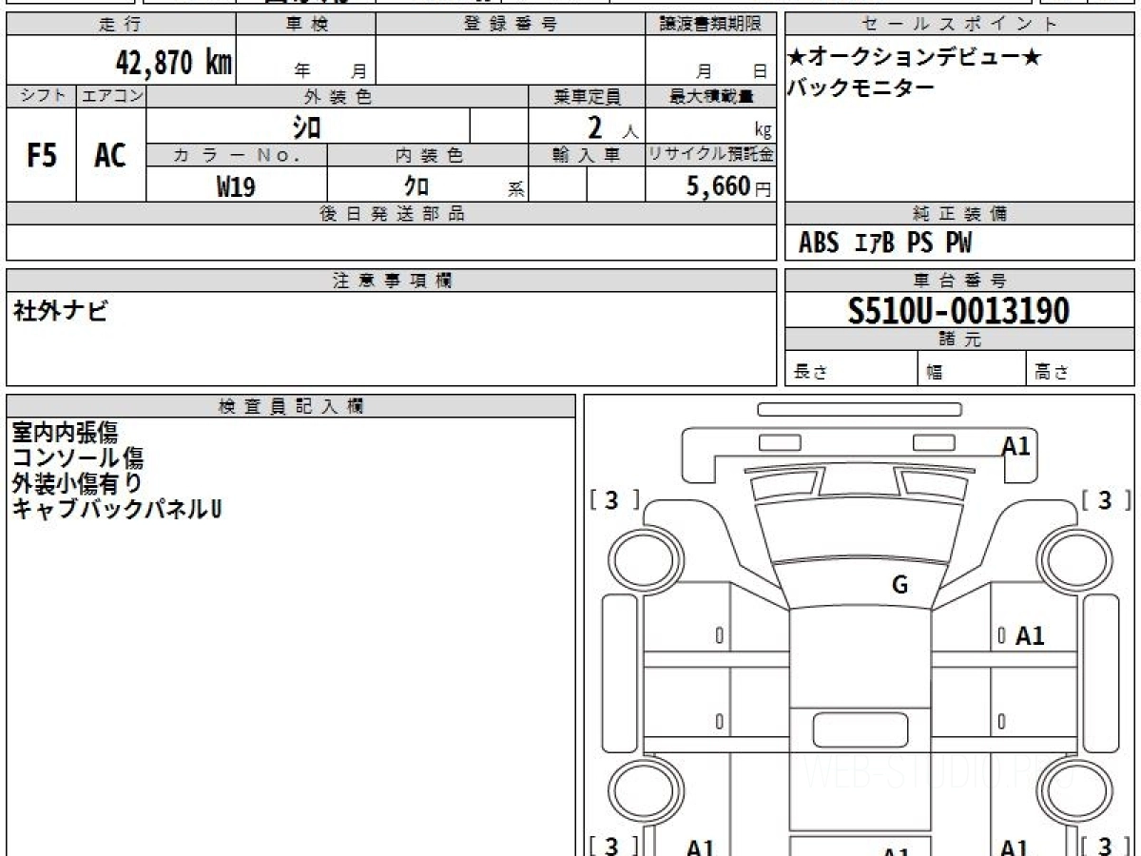Select the バックモニター sales point
1141x856 pixels.
(x=861, y=88)
